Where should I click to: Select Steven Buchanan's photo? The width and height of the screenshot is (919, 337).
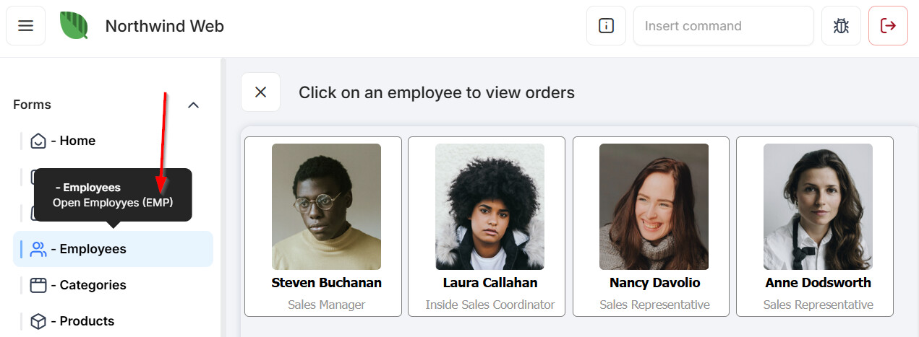[x=326, y=206]
